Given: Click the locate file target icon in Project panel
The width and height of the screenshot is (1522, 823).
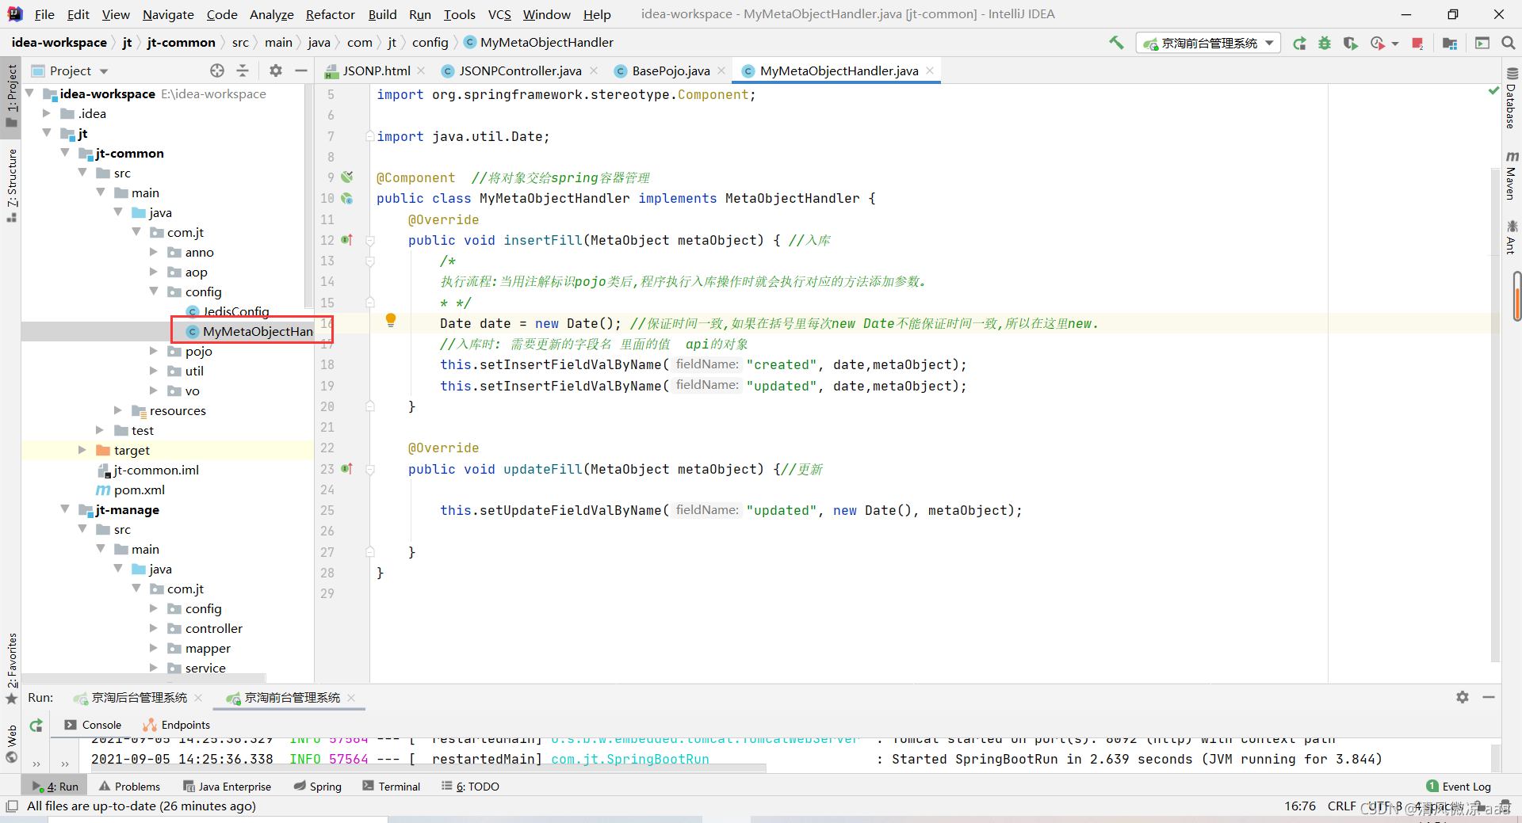Looking at the screenshot, I should pos(217,70).
